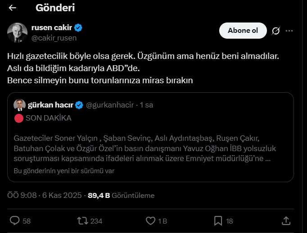View the 89,4 B Görüntüleme count

pos(121,196)
